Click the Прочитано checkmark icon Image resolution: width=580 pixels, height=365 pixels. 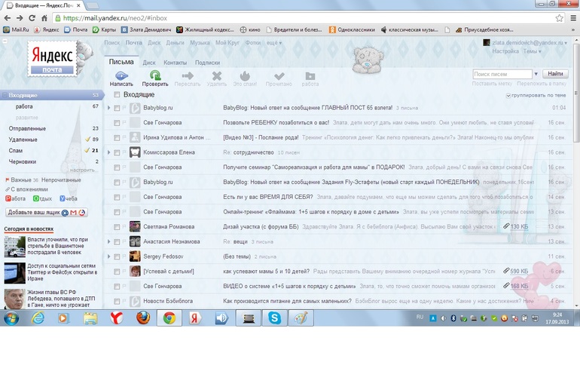point(278,75)
